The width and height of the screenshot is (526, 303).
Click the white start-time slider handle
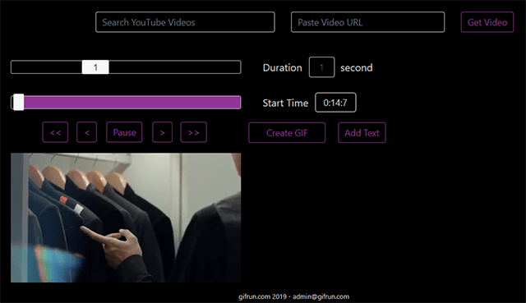click(x=18, y=102)
